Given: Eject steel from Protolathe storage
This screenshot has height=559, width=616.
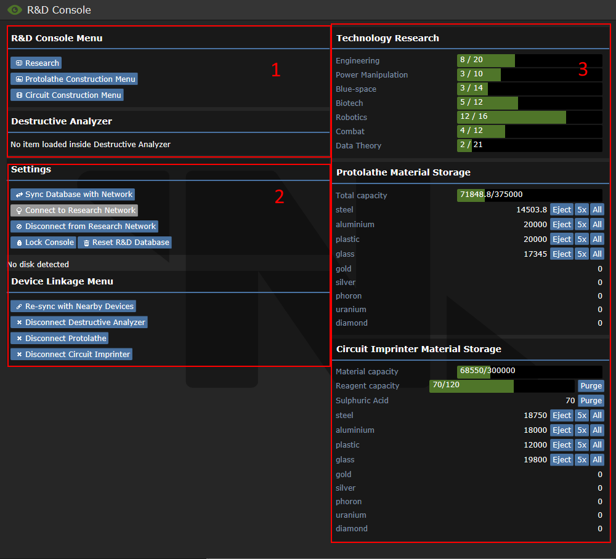Looking at the screenshot, I should (561, 210).
